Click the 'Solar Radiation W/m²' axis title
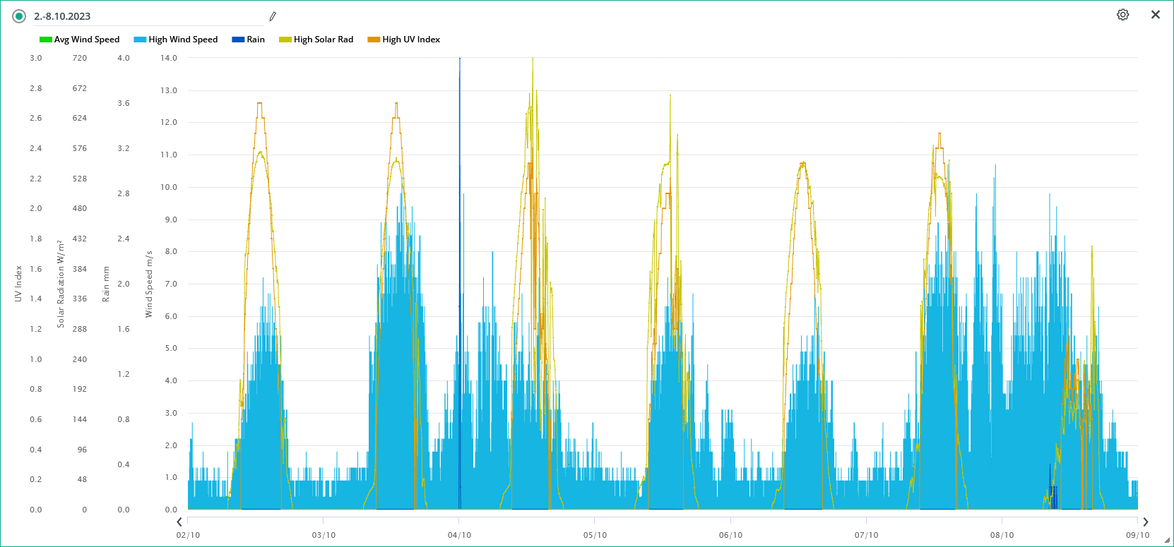The height and width of the screenshot is (547, 1174). pos(61,284)
